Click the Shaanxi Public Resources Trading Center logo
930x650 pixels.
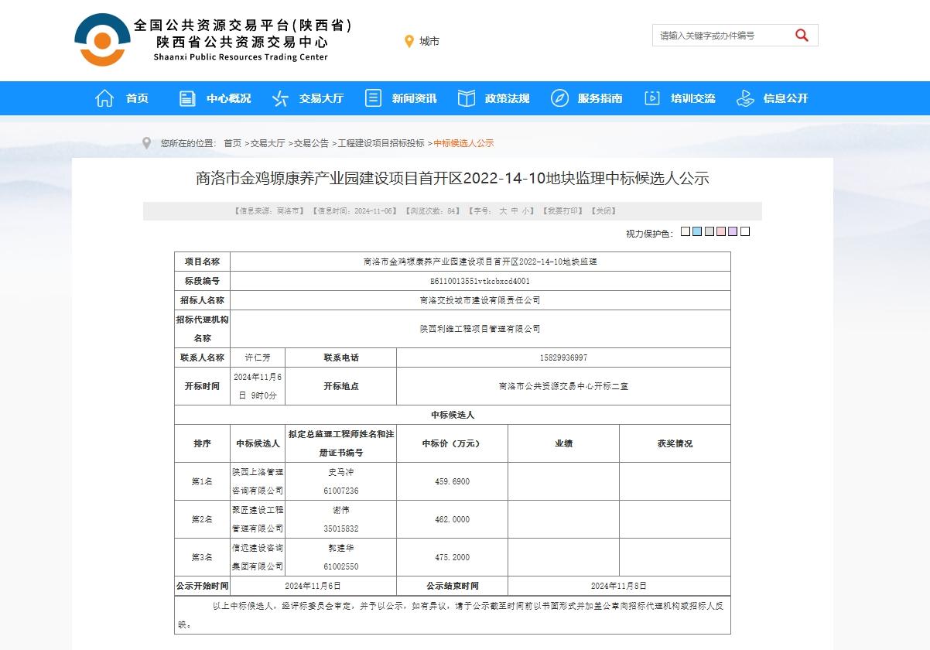[x=213, y=40]
